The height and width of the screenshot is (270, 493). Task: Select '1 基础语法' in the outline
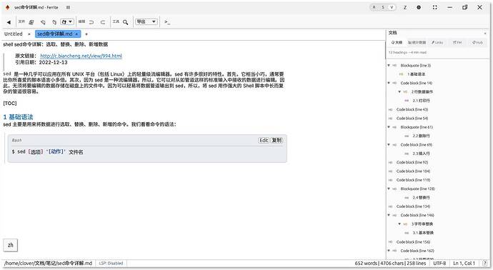tap(417, 74)
